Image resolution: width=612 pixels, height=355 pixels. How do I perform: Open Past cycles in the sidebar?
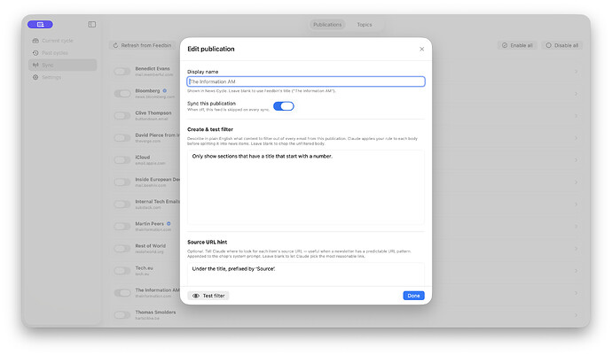click(x=62, y=52)
